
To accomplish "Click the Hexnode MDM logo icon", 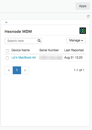I will coord(83,31).
